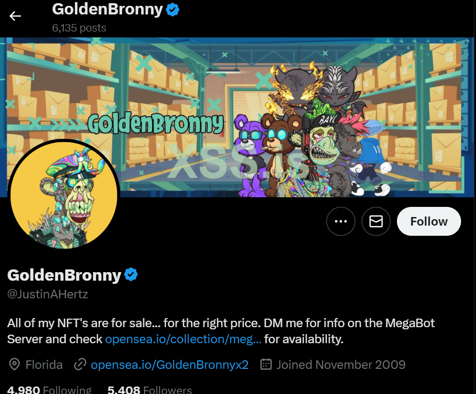Image resolution: width=476 pixels, height=394 pixels.
Task: View the 5,408 Followers list
Action: point(150,389)
